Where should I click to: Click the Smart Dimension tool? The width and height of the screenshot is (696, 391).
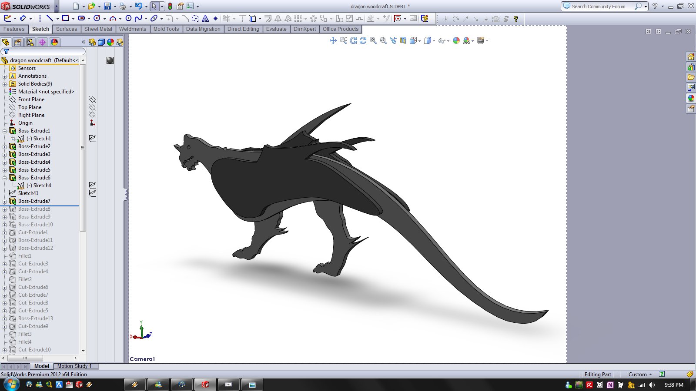[x=23, y=18]
